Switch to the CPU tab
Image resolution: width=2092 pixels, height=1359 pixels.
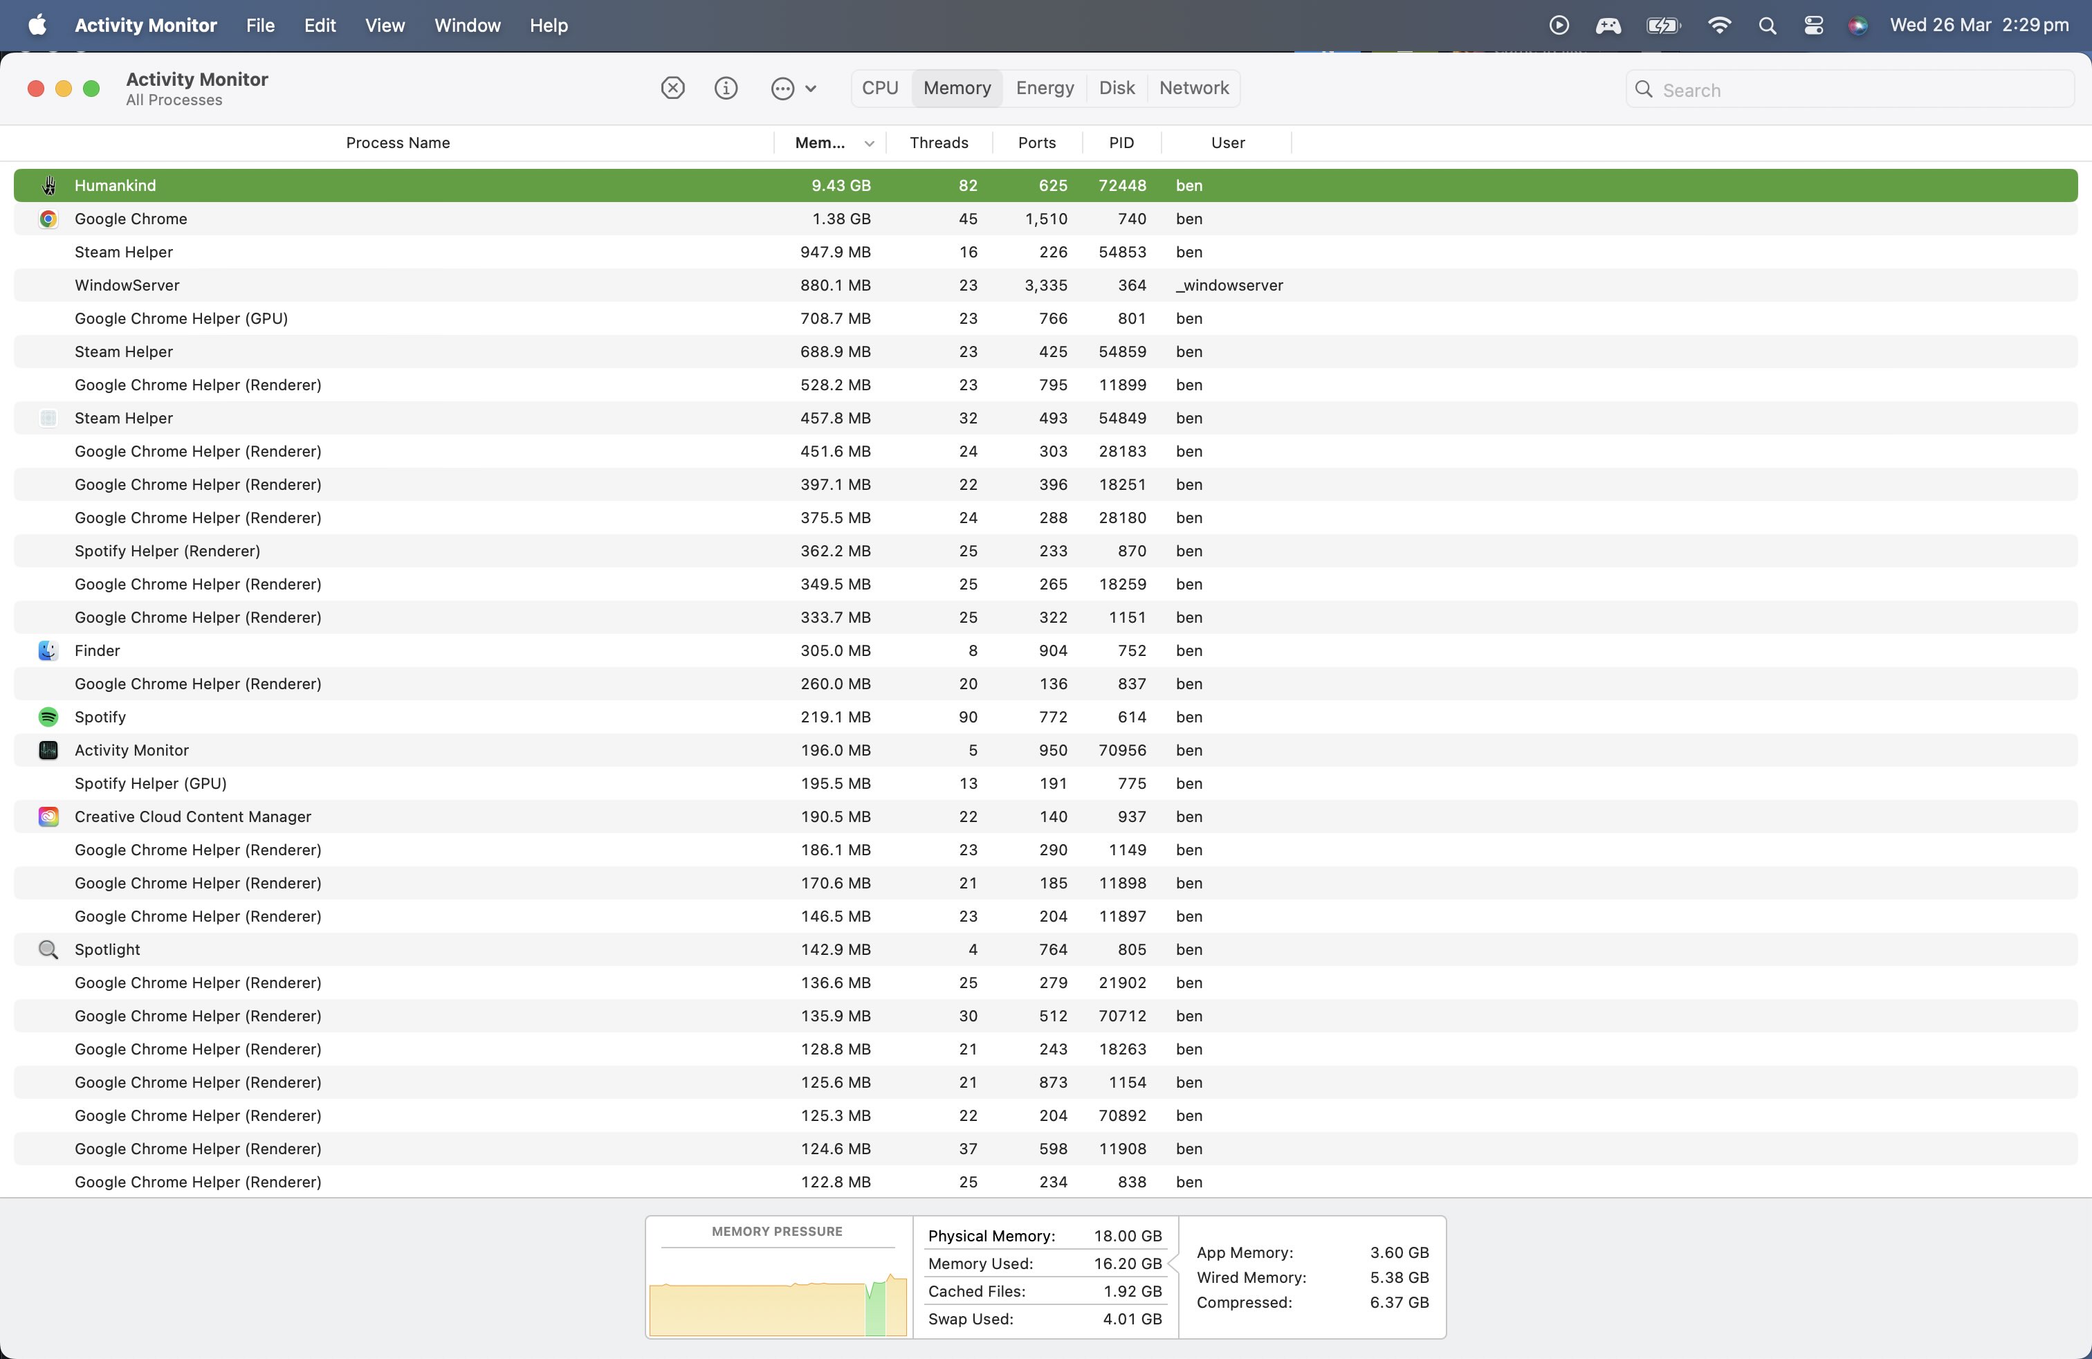click(880, 88)
